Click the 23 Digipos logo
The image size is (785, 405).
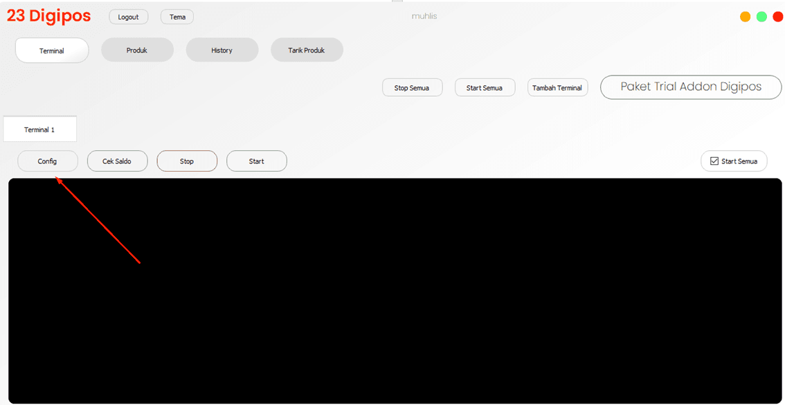click(x=49, y=17)
